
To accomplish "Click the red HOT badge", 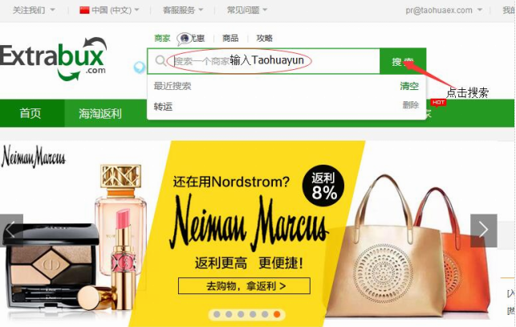I will click(x=438, y=103).
